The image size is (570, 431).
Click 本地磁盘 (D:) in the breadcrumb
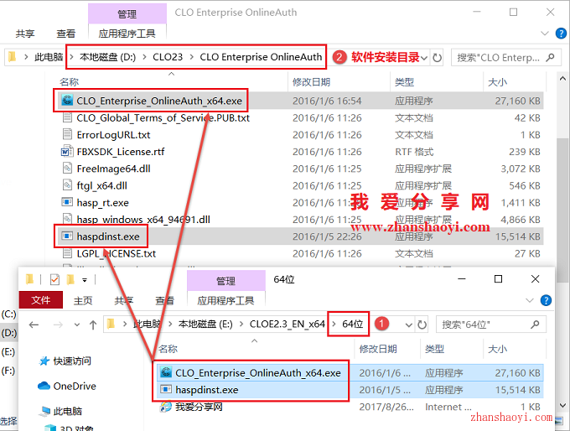click(x=107, y=57)
